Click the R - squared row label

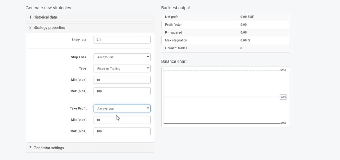pyautogui.click(x=173, y=32)
